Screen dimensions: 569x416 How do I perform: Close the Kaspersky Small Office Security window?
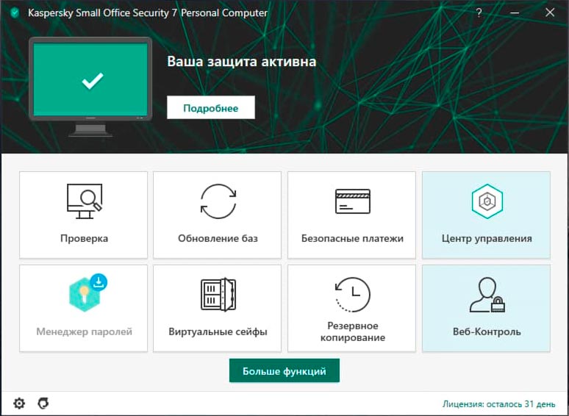[549, 13]
